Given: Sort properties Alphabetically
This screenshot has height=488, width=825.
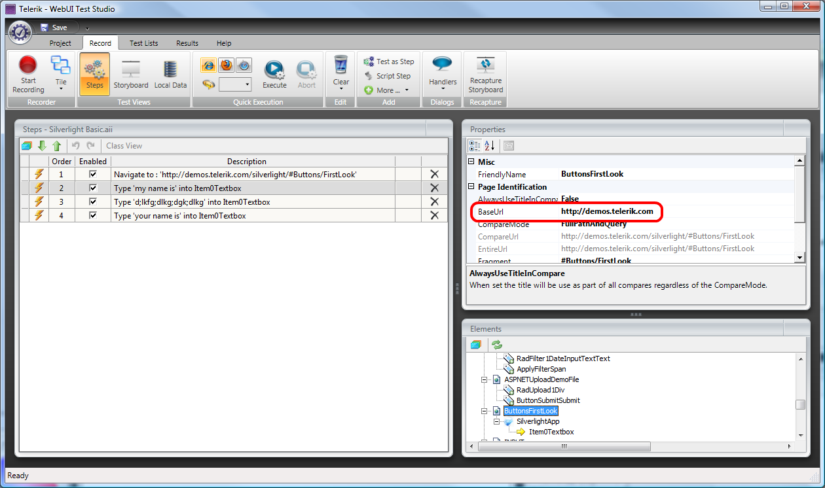Looking at the screenshot, I should (x=489, y=146).
